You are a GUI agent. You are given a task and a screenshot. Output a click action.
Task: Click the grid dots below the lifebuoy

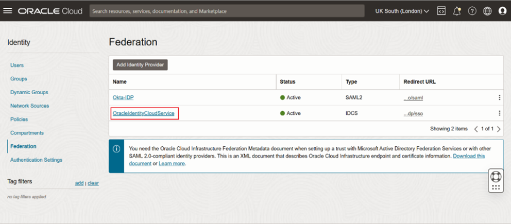coord(496,187)
